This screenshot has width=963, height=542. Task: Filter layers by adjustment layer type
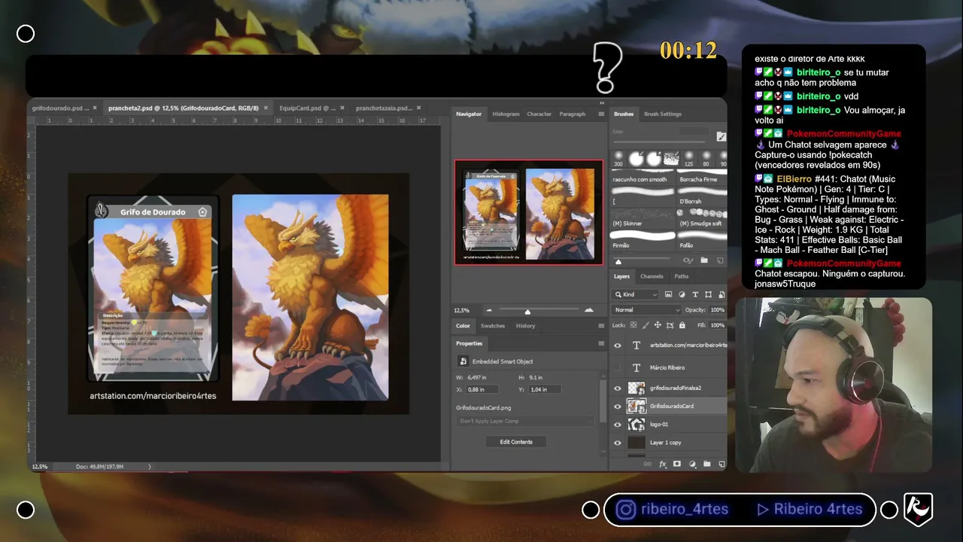click(x=682, y=294)
